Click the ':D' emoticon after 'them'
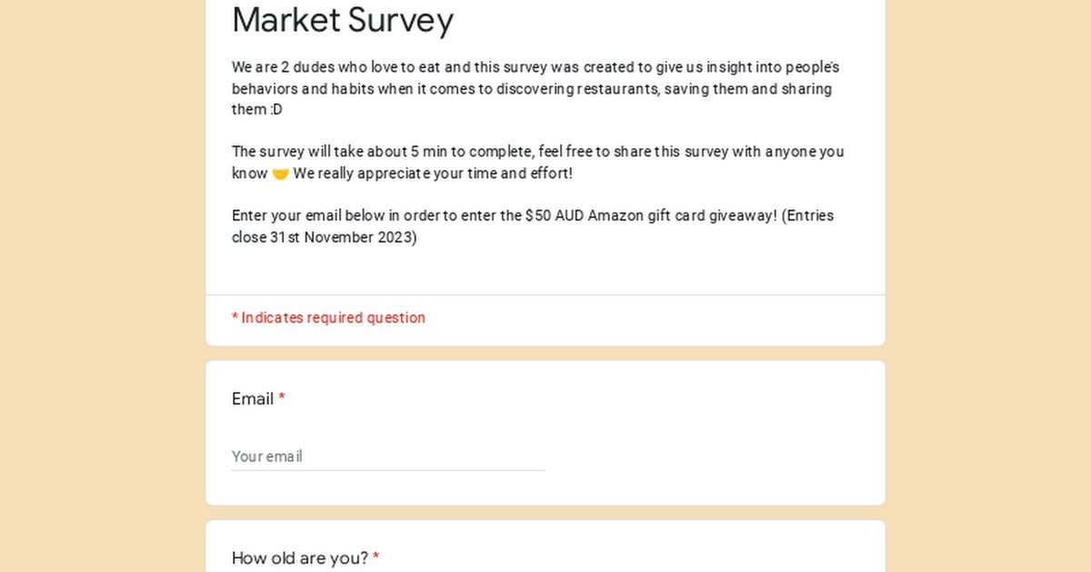Viewport: 1091px width, 572px height. 275,110
